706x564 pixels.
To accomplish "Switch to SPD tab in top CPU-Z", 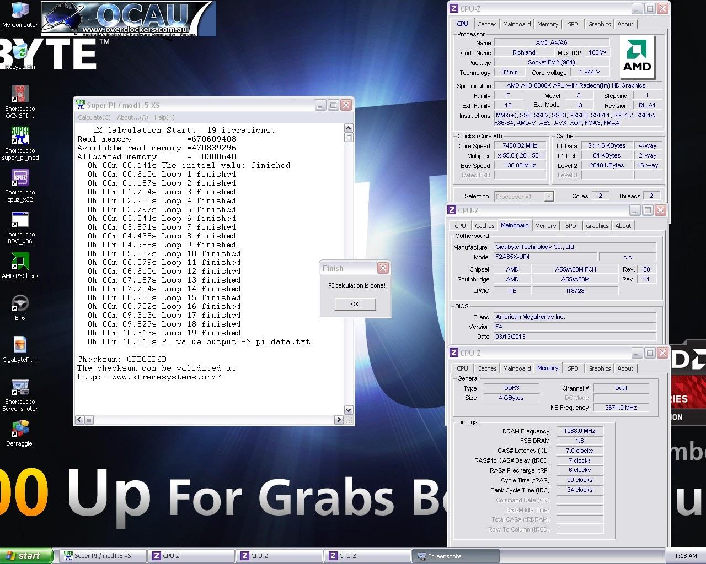I will pos(573,24).
